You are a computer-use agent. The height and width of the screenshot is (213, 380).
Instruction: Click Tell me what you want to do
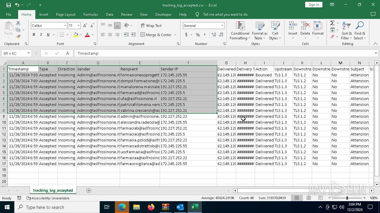(225, 14)
